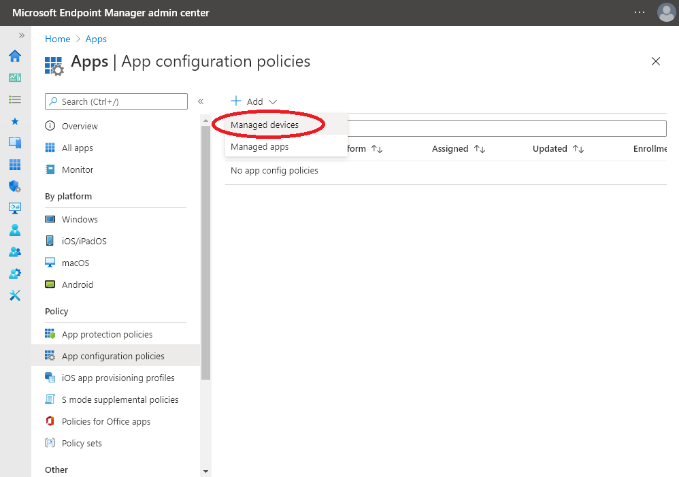
Task: Click the Windows platform icon
Action: coord(50,219)
